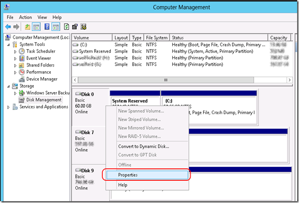Sort by the File System column header
This screenshot has height=203, width=299.
(x=157, y=37)
